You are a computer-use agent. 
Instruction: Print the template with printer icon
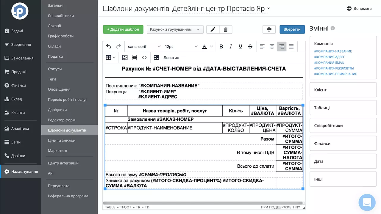(269, 29)
